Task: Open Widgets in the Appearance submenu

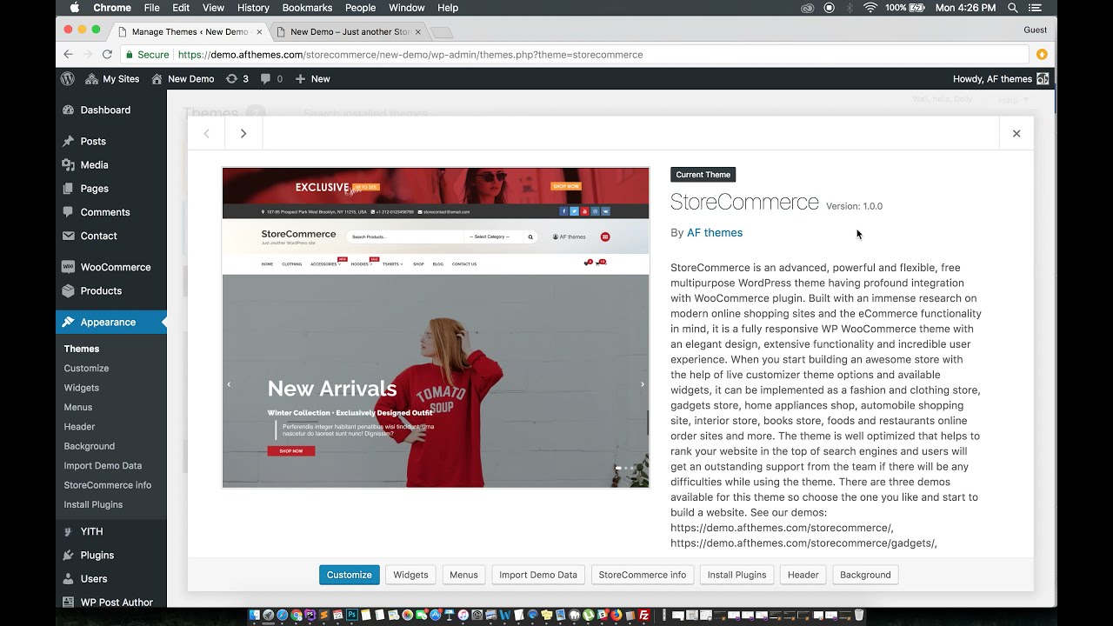Action: coord(82,388)
